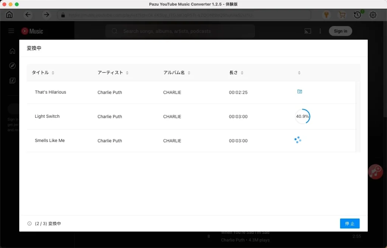Toggle sorting on the アーティスト column
Image resolution: width=387 pixels, height=248 pixels.
point(127,72)
